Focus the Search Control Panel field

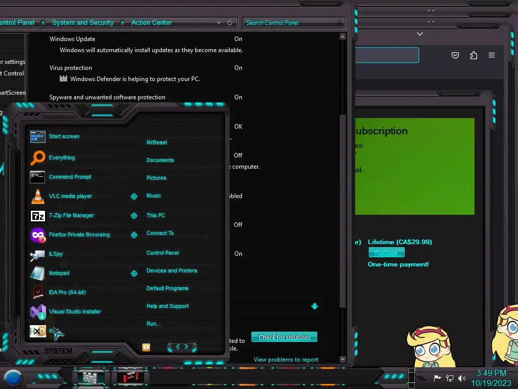coord(293,22)
